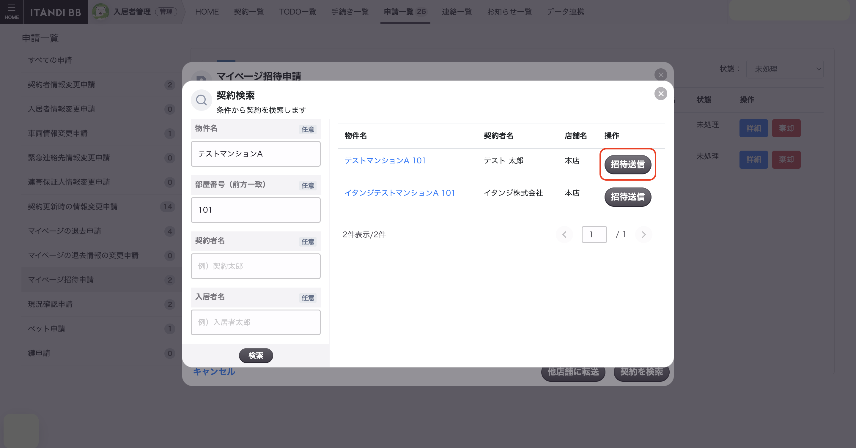
Task: Click 詳細 button in first background row
Action: pyautogui.click(x=753, y=128)
